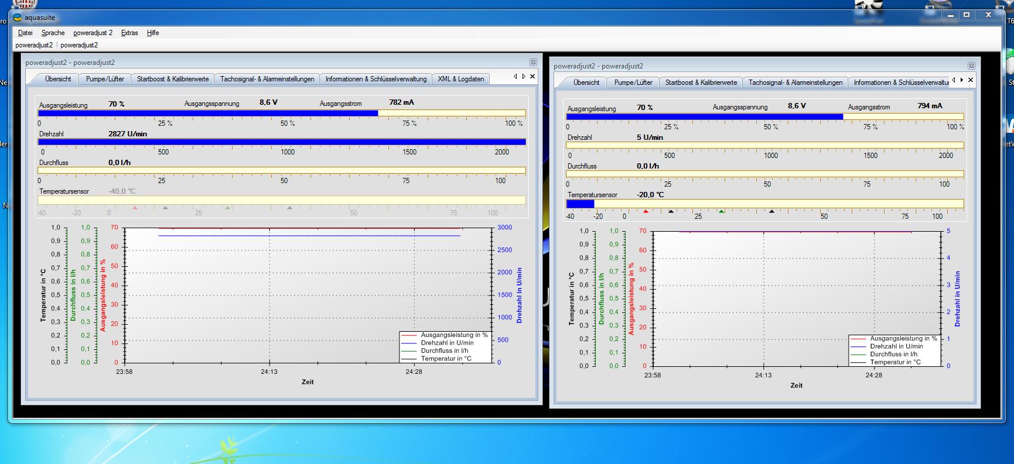Expand the Hilfe menu
The image size is (1014, 464).
[x=153, y=33]
